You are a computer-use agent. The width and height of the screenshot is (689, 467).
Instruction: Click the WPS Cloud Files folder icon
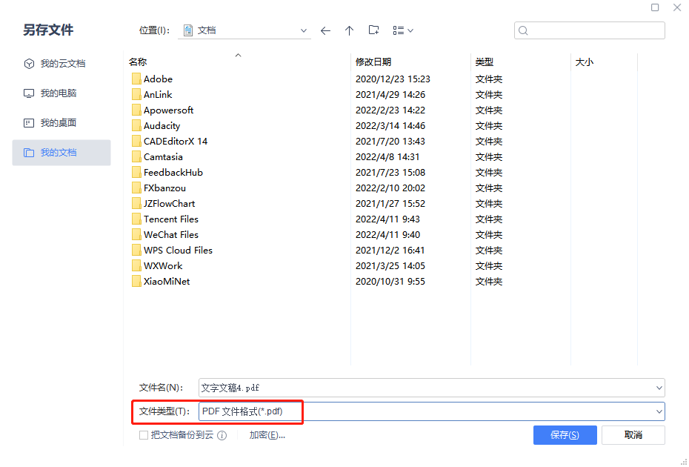coord(136,251)
